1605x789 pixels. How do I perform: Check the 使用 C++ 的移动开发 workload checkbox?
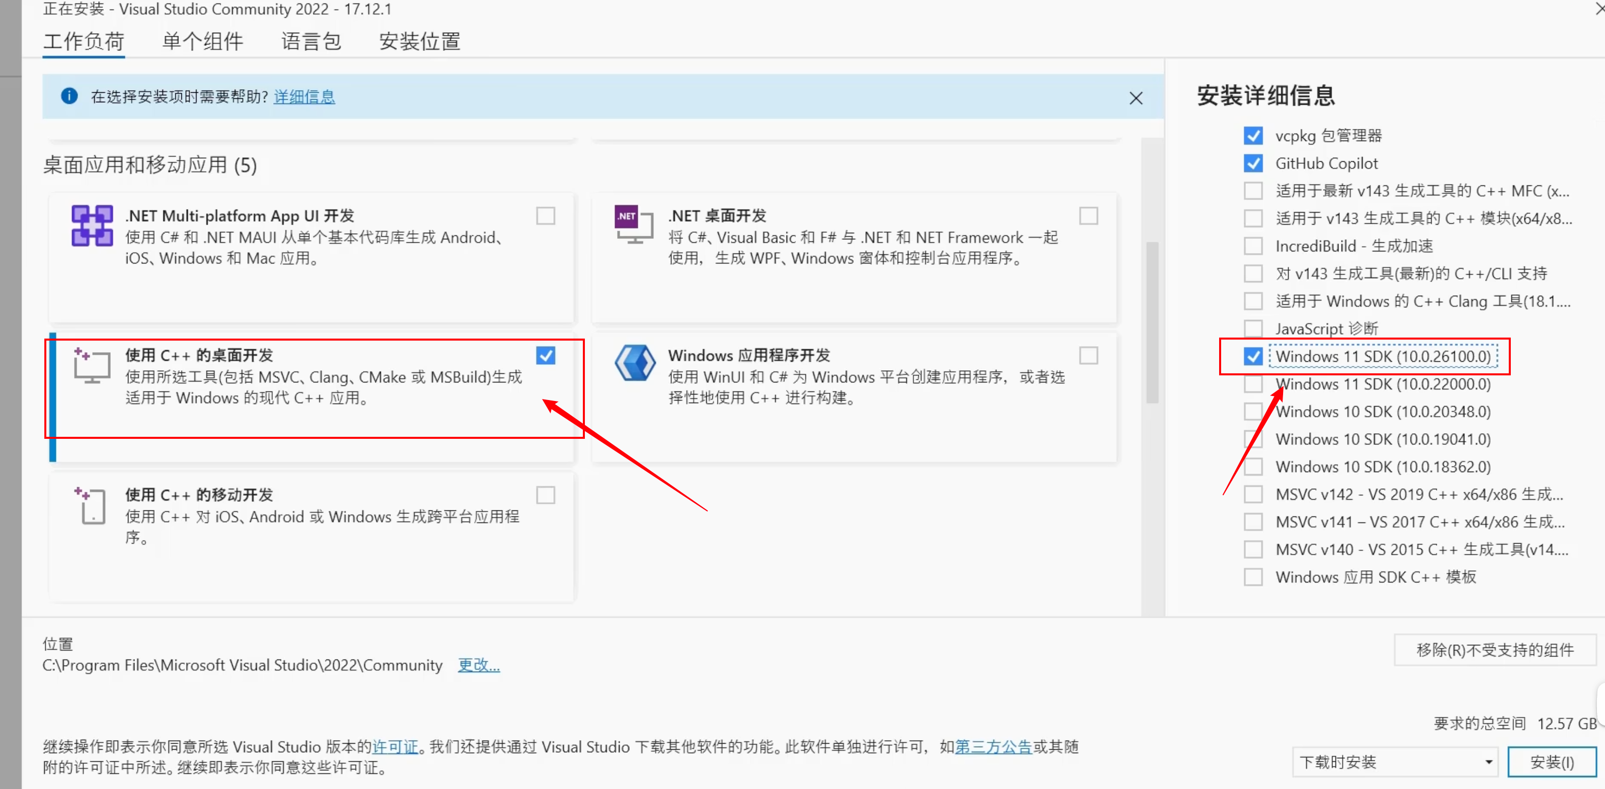tap(546, 495)
